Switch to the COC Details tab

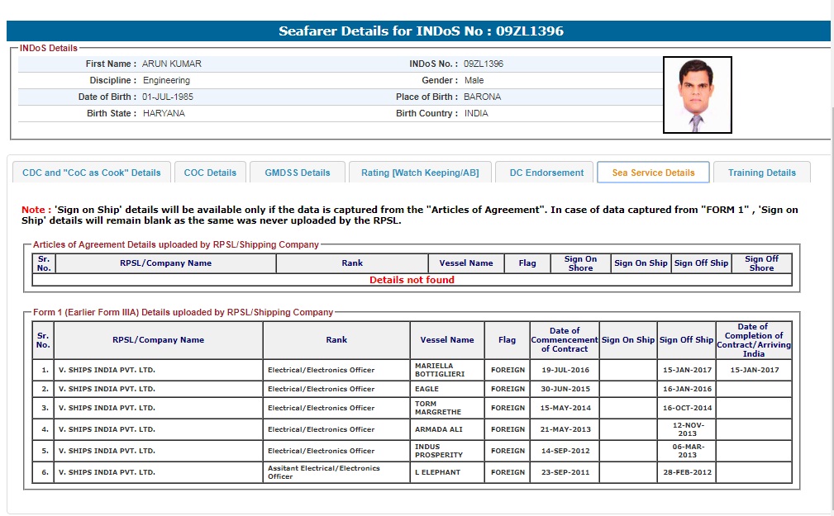[x=210, y=173]
